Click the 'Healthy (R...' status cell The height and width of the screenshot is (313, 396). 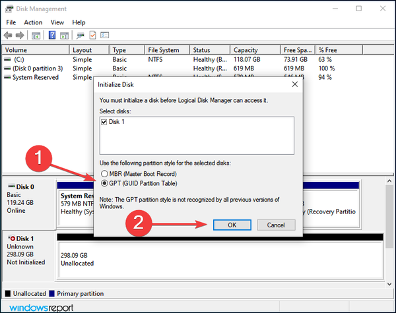coord(210,69)
